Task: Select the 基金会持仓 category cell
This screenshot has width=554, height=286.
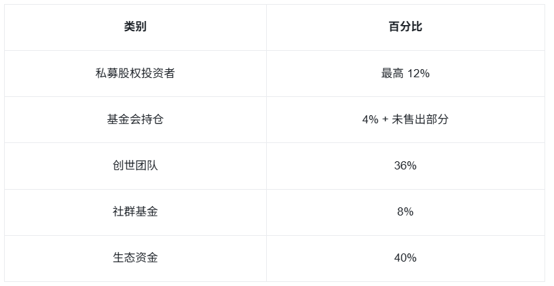Action: click(x=135, y=119)
